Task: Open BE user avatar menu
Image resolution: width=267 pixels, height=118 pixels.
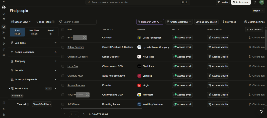Action: pyautogui.click(x=262, y=2)
